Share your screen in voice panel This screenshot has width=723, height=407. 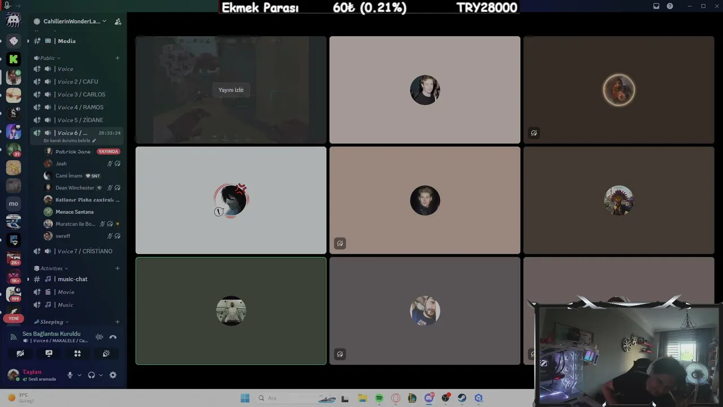point(49,353)
